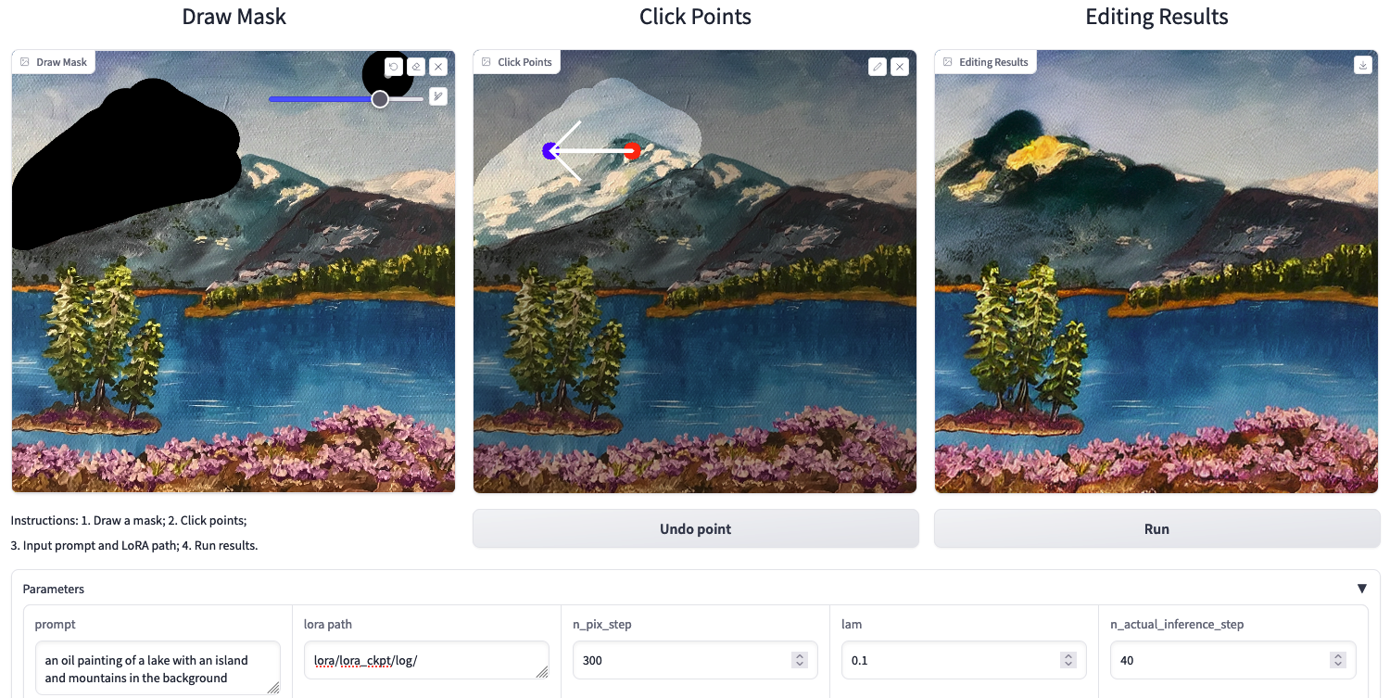Click the n_actual_inference_step stepper arrows
The width and height of the screenshot is (1390, 698).
[1337, 661]
